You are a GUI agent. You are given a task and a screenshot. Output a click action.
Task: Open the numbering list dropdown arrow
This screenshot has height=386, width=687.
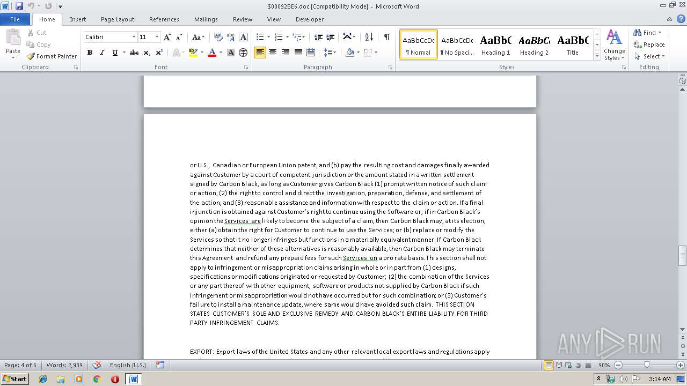[x=287, y=37]
